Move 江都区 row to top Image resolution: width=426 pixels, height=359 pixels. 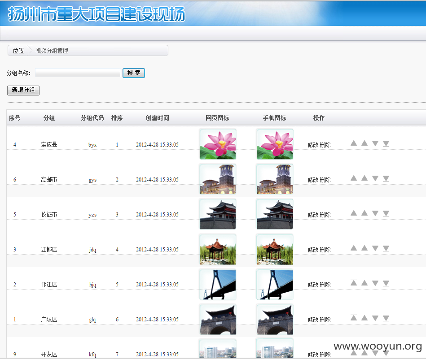353,248
